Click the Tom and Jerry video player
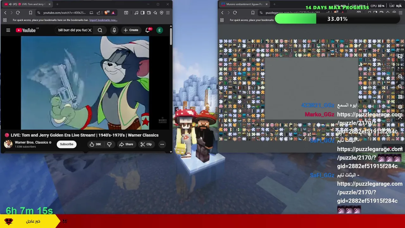This screenshot has height=228, width=405. pos(85,83)
